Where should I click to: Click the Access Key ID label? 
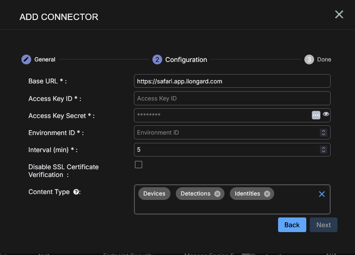click(x=55, y=99)
